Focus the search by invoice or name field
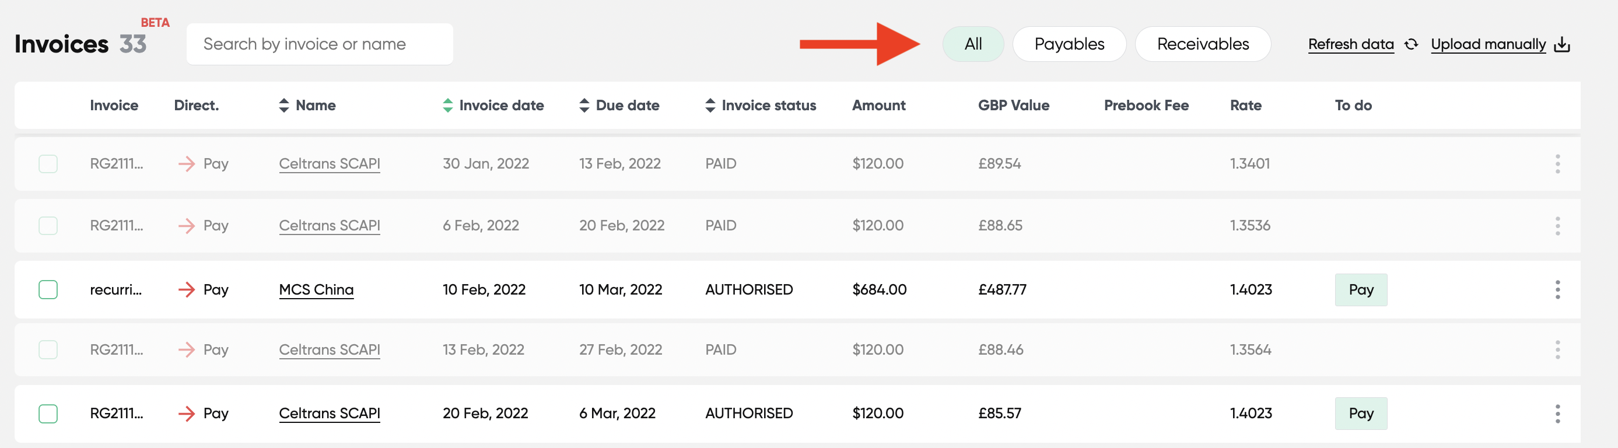Image resolution: width=1618 pixels, height=448 pixels. click(x=319, y=44)
